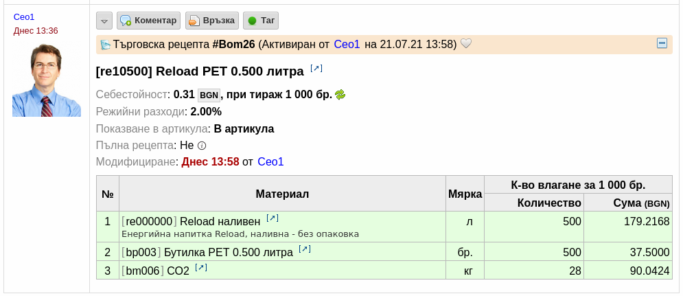Open external link icon for Бутилка PET
Viewport: 683px width, 296px height.
point(305,249)
